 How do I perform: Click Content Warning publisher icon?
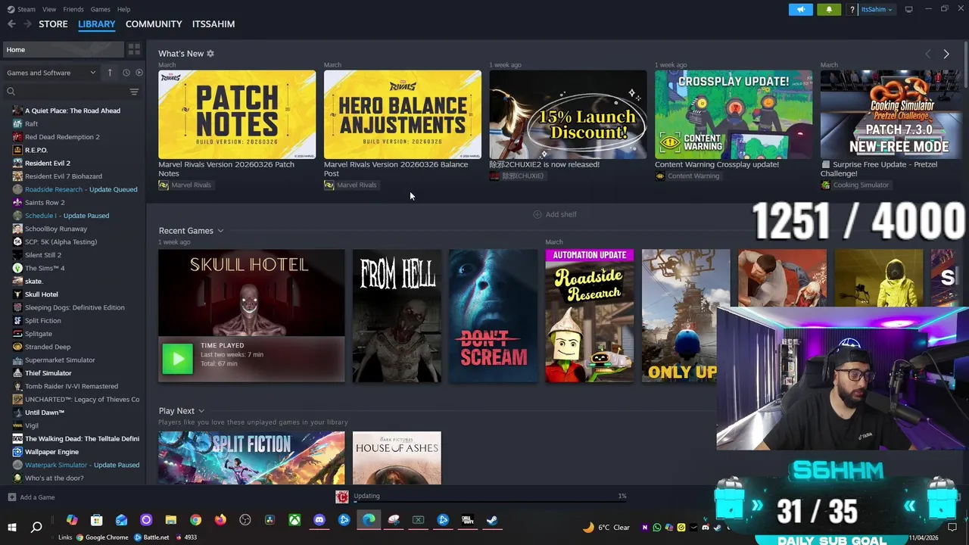pos(660,176)
